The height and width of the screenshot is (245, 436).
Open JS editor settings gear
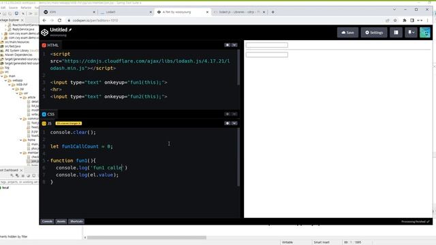pos(227,123)
